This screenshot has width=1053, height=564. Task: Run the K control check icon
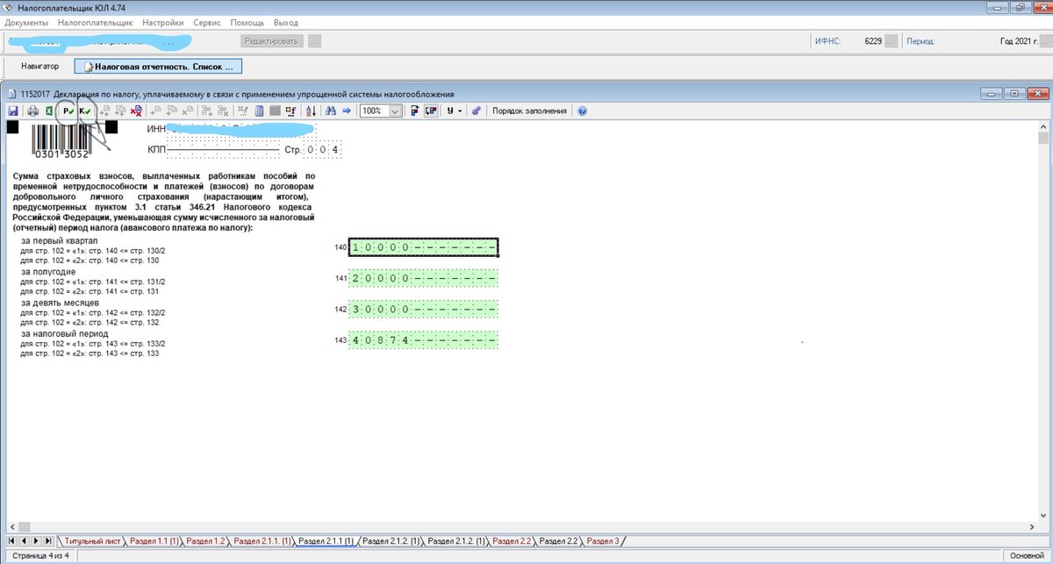[86, 111]
